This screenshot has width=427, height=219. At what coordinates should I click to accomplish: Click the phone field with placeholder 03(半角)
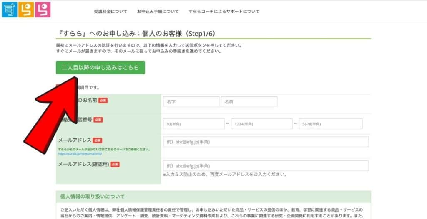[194, 124]
